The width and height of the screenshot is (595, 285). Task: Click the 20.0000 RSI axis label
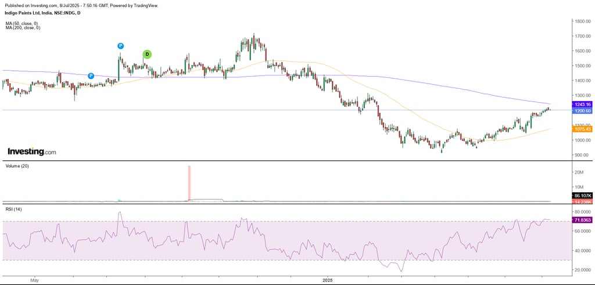[x=583, y=270]
